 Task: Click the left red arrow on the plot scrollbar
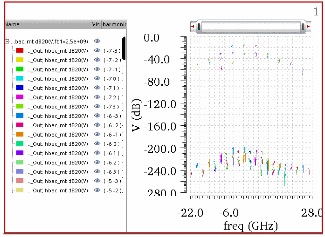tap(192, 26)
